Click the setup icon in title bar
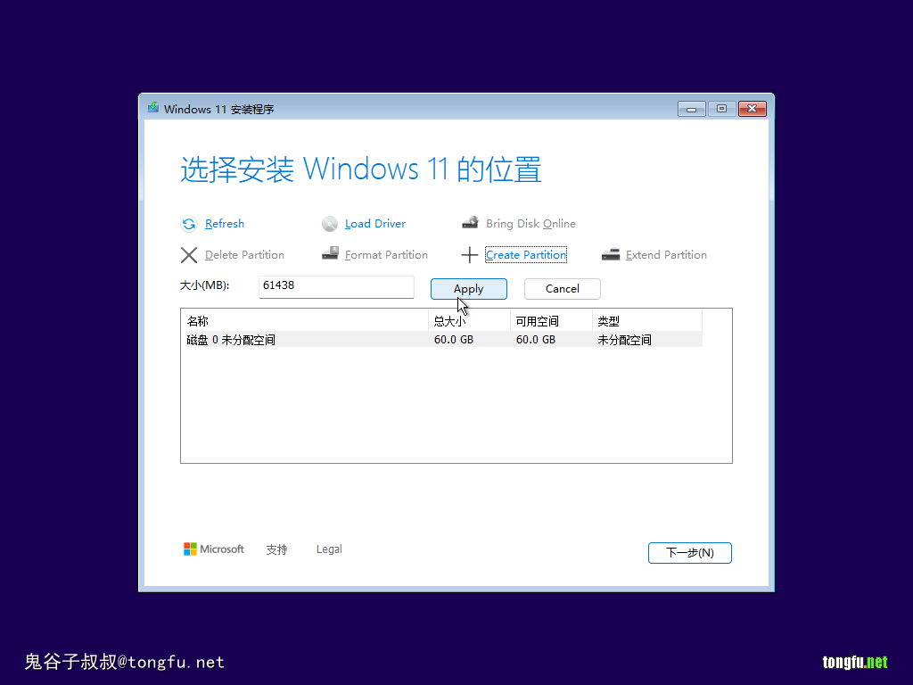The image size is (913, 685). [153, 108]
